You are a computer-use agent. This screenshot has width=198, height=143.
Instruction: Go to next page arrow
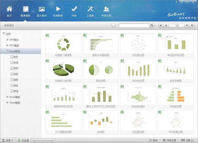[187, 25]
